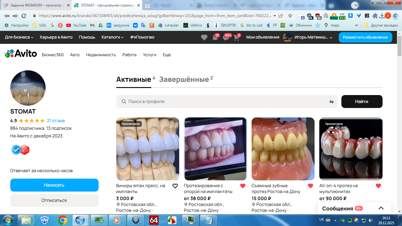The width and height of the screenshot is (402, 226).
Task: Open the address bar suggestions dropdown arrow
Action: [x=275, y=16]
